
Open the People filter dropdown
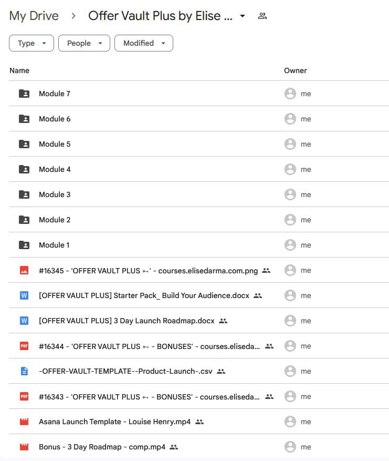tap(84, 43)
